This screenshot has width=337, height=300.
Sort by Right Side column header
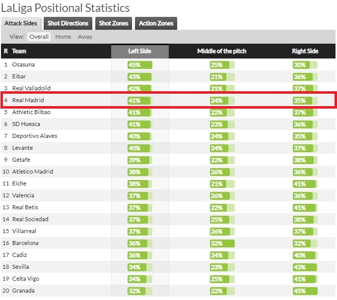tap(305, 51)
